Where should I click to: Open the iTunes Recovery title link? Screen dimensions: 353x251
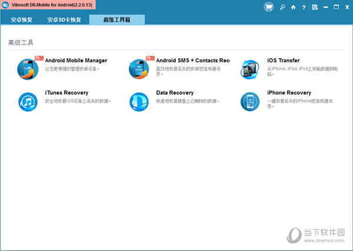click(x=66, y=93)
